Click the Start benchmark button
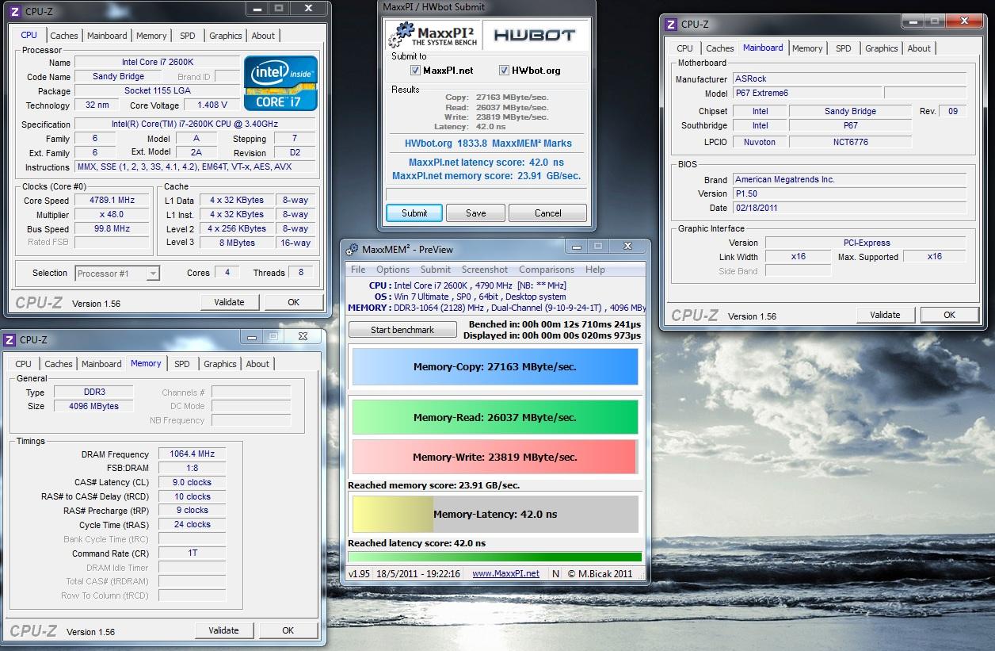 (402, 330)
